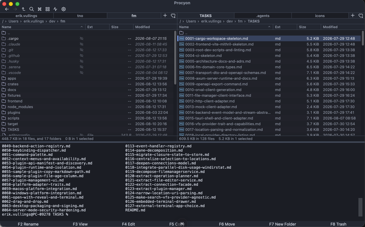This screenshot has width=365, height=227.
Task: Click terminal drawer scrollbar thumb
Action: [360, 207]
